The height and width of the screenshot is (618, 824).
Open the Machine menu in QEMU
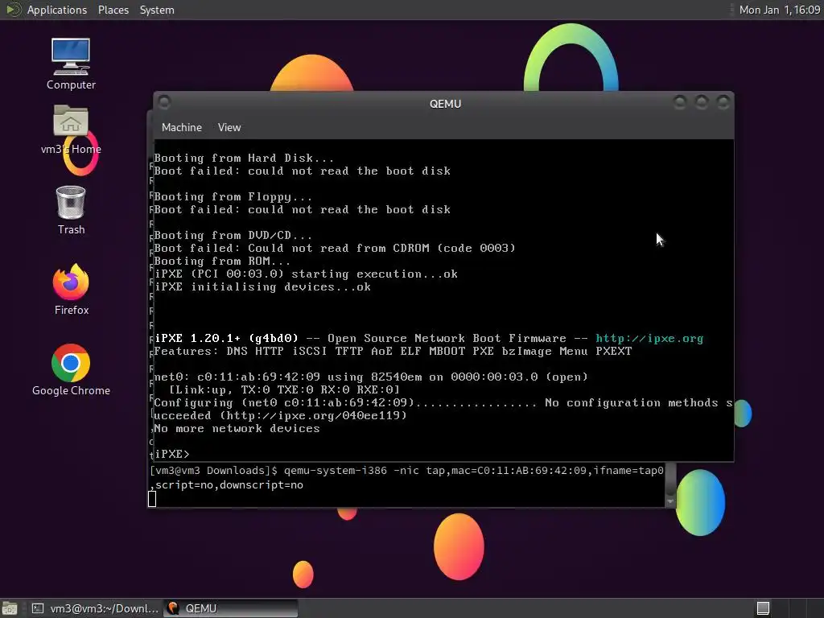[x=181, y=127]
